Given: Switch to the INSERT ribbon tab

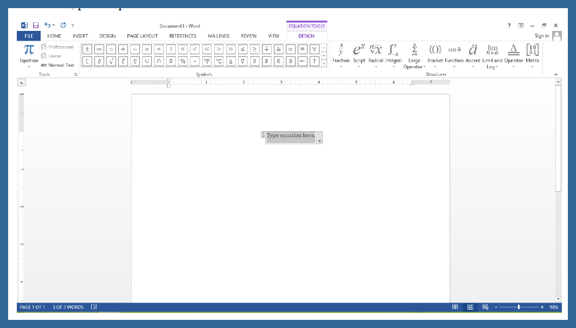Looking at the screenshot, I should [x=80, y=36].
